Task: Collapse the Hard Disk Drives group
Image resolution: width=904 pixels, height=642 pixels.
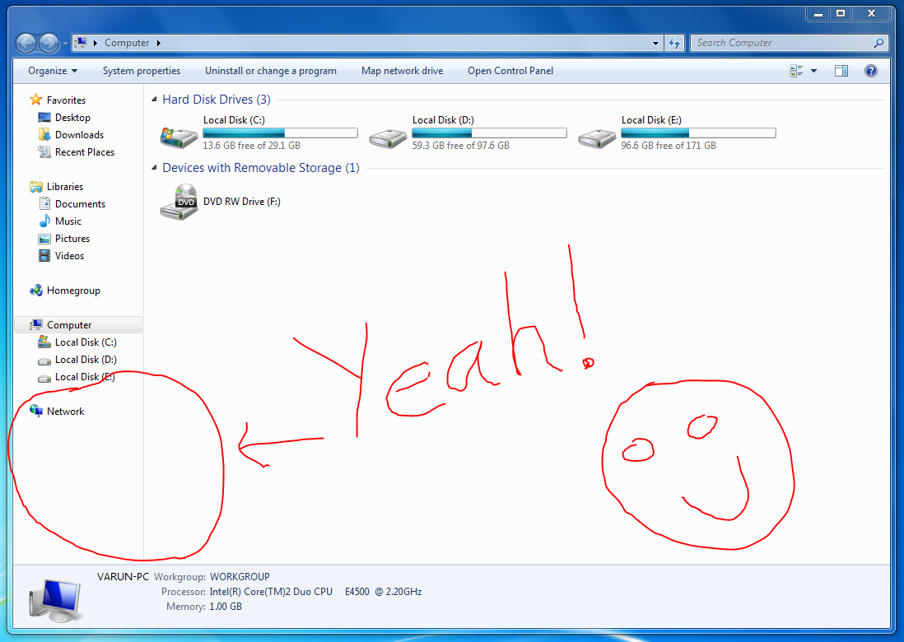Action: click(154, 99)
